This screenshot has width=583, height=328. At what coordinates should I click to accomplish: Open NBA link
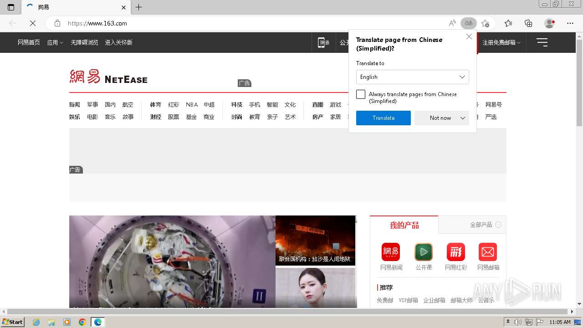tap(192, 105)
